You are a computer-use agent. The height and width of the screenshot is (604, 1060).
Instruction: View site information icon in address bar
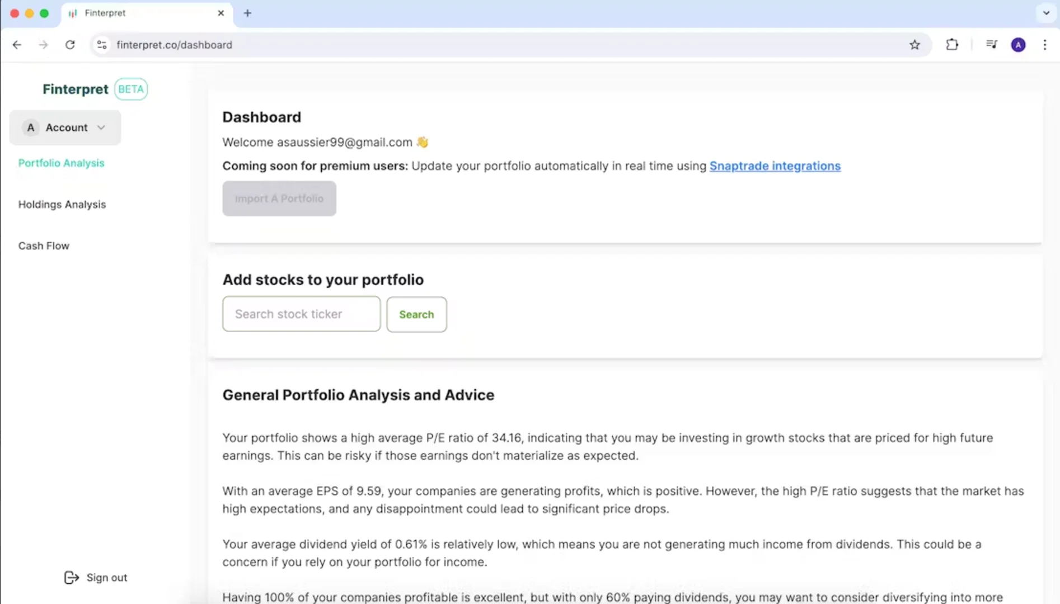tap(102, 45)
